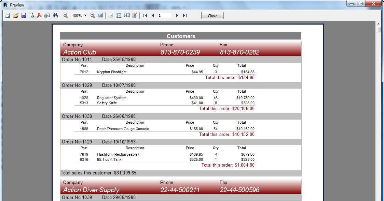Click the page number input field
Image resolution: width=384 pixels, height=201 pixels.
(x=164, y=15)
